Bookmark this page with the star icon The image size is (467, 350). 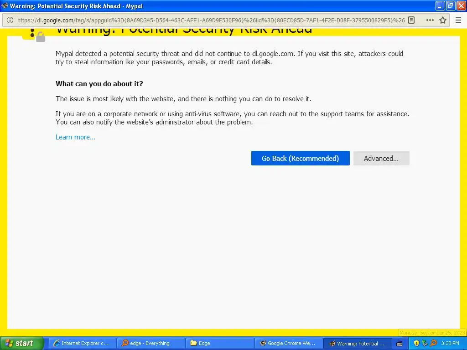[443, 20]
